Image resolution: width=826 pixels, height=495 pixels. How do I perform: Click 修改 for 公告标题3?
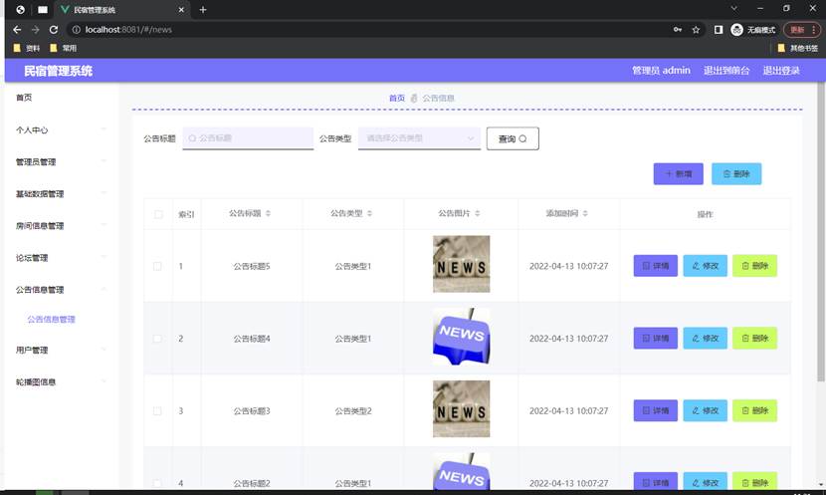click(x=705, y=410)
